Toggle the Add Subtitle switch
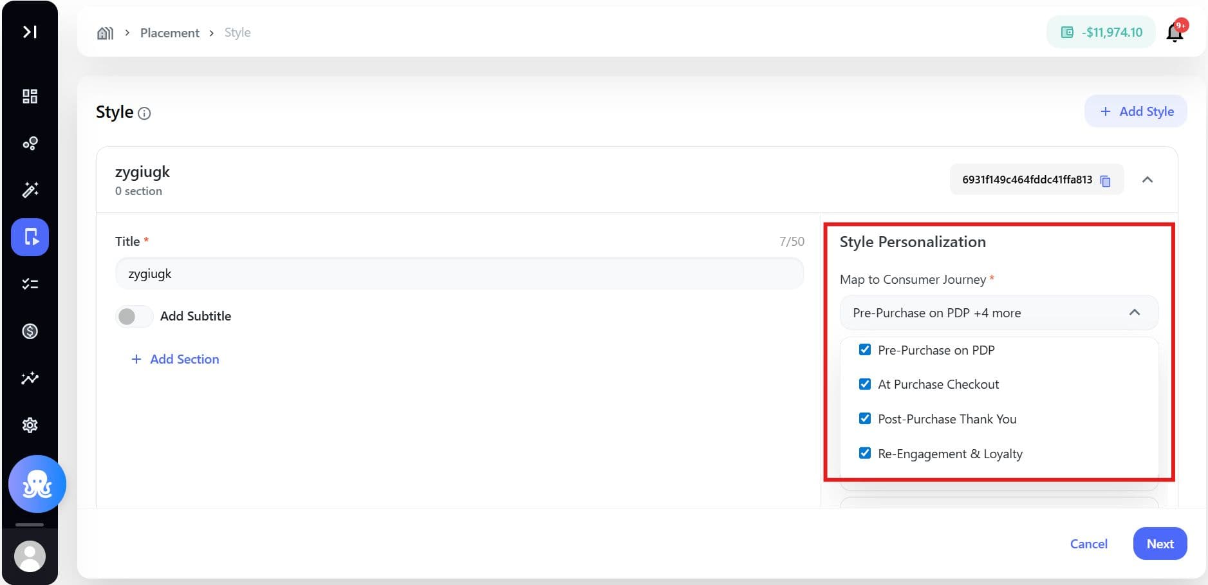 click(134, 316)
